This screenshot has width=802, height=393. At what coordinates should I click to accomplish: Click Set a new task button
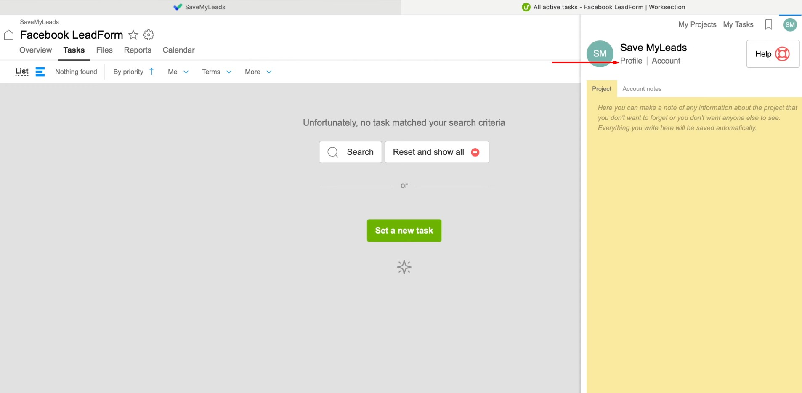pyautogui.click(x=404, y=231)
